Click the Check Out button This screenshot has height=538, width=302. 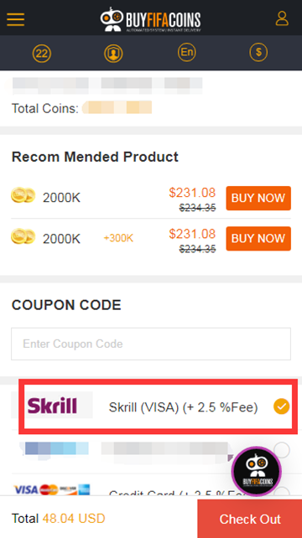250,519
